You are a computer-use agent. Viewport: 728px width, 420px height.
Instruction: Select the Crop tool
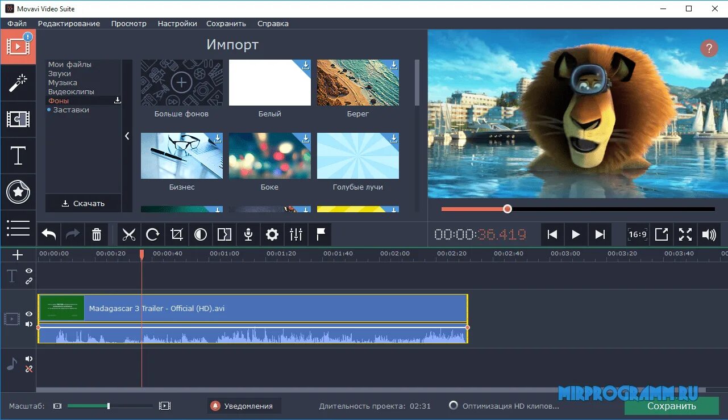(177, 234)
